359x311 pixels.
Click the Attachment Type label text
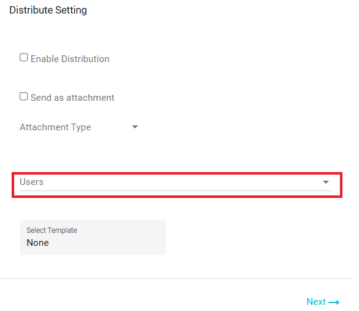click(55, 127)
